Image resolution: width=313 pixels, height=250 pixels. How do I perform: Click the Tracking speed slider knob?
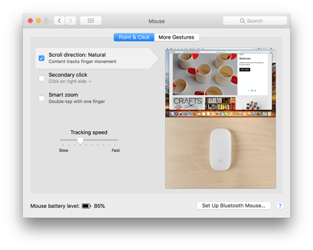point(80,141)
